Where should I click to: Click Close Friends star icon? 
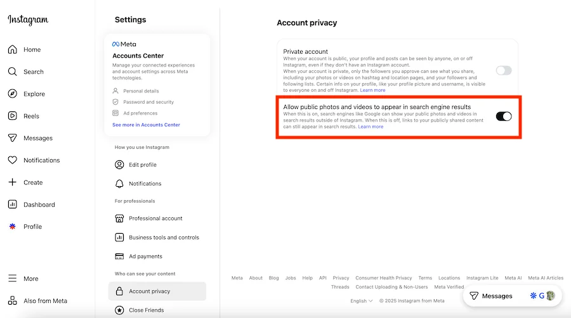119,310
